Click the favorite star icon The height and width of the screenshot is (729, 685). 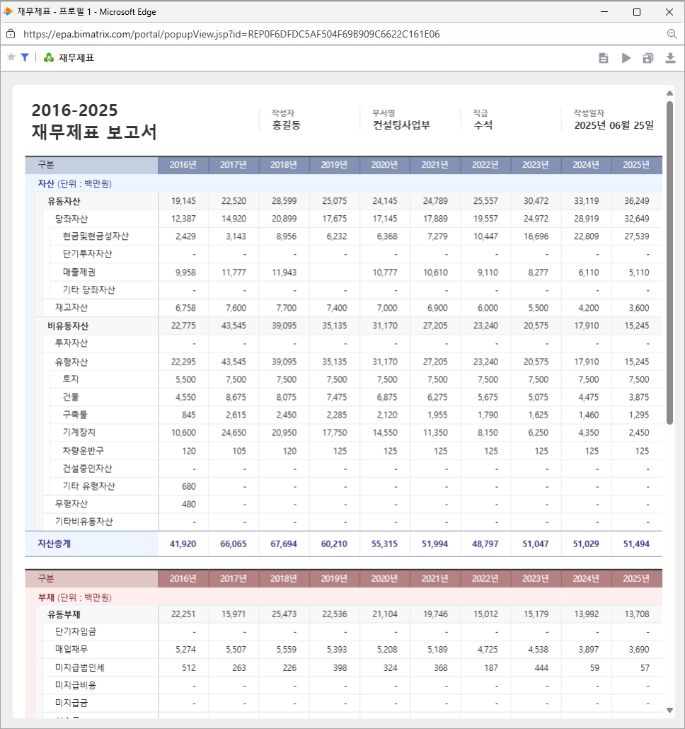click(11, 57)
